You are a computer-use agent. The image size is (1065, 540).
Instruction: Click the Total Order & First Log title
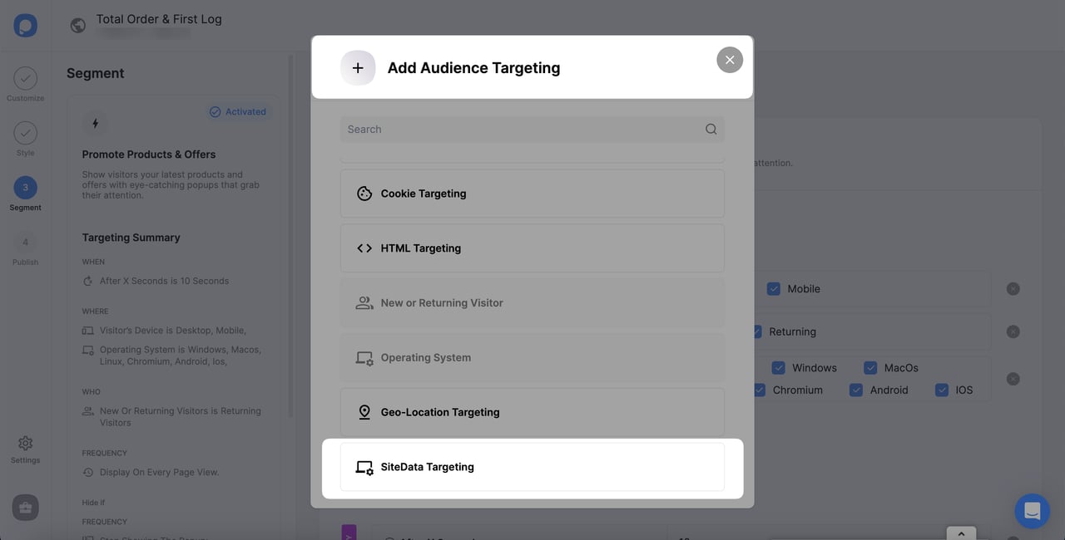coord(159,18)
